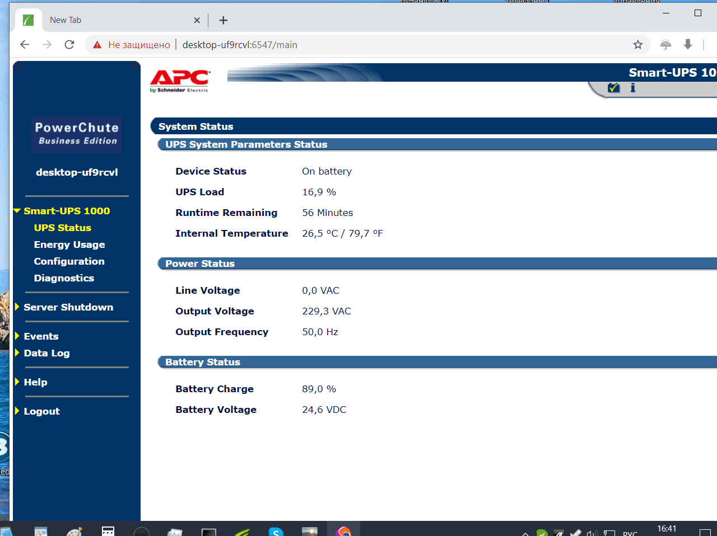Click the 16:41 system clock
The height and width of the screenshot is (536, 717).
click(x=667, y=529)
